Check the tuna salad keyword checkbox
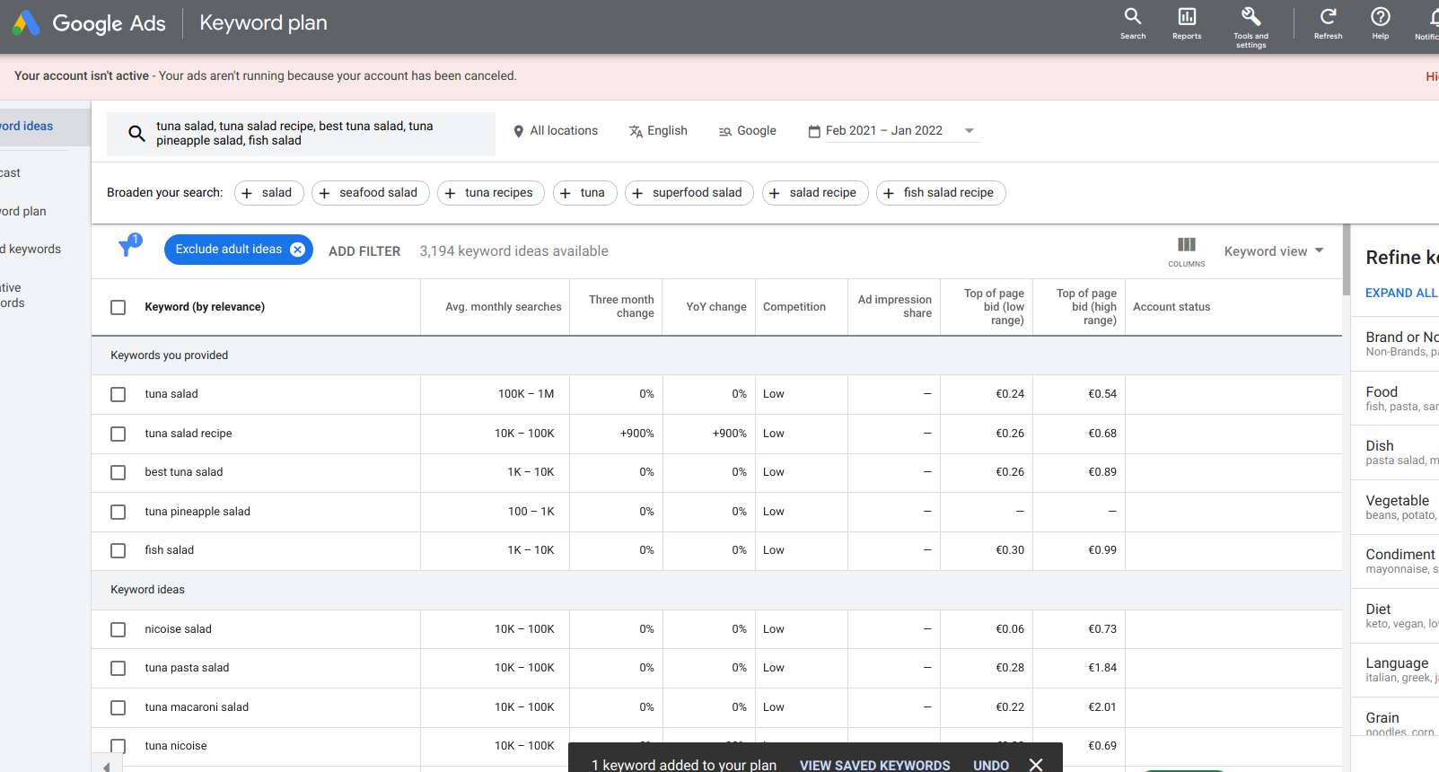The image size is (1439, 772). point(118,394)
